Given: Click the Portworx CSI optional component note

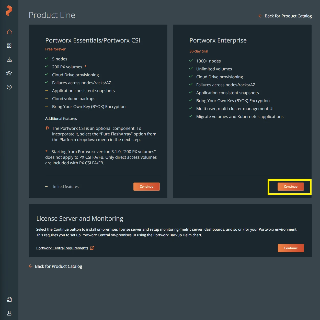Looking at the screenshot, I should (104, 134).
